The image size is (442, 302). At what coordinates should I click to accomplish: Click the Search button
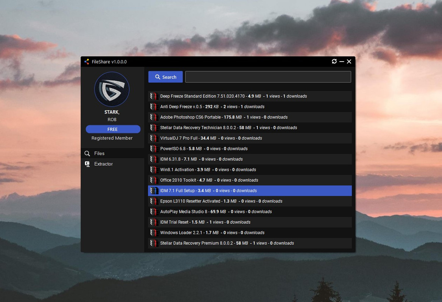165,77
